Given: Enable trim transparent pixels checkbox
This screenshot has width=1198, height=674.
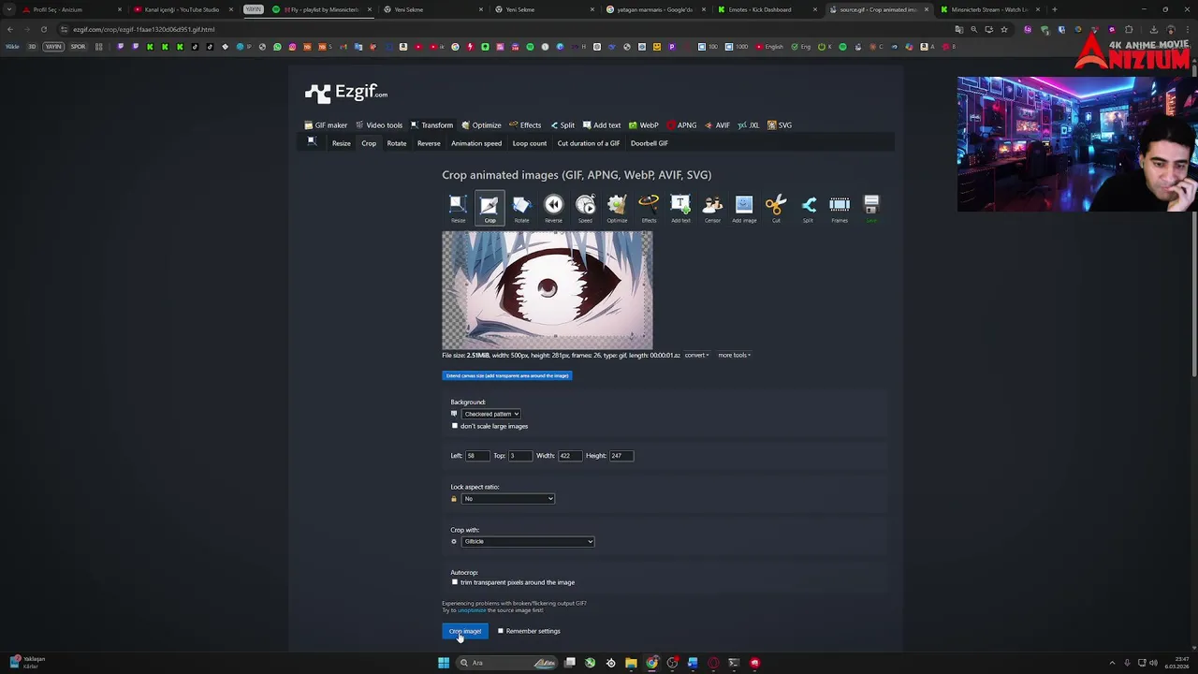Looking at the screenshot, I should click(455, 582).
